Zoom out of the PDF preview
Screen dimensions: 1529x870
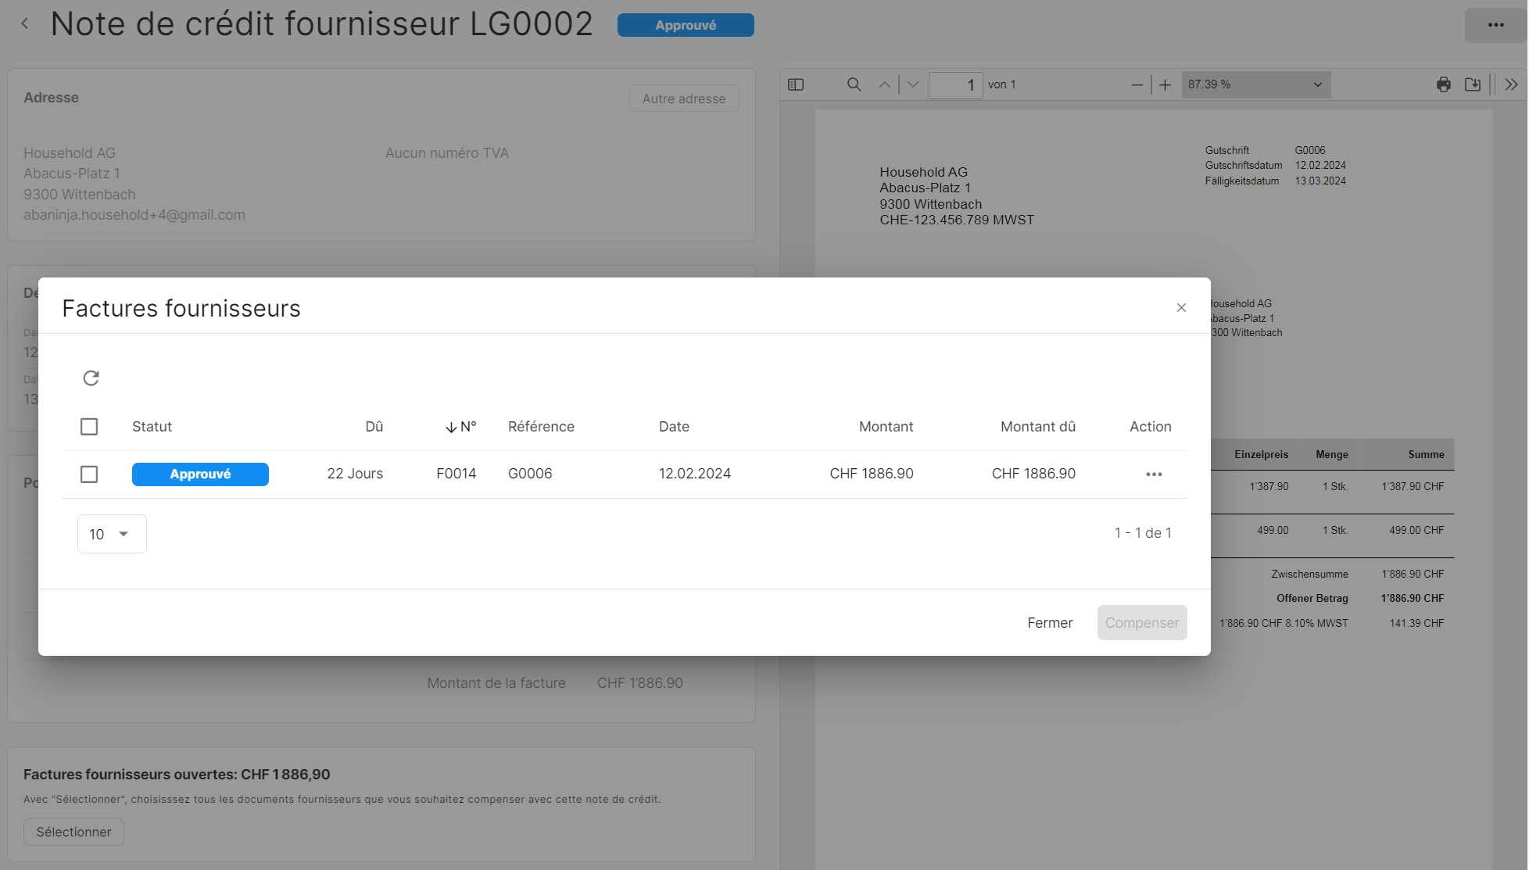[x=1137, y=84]
